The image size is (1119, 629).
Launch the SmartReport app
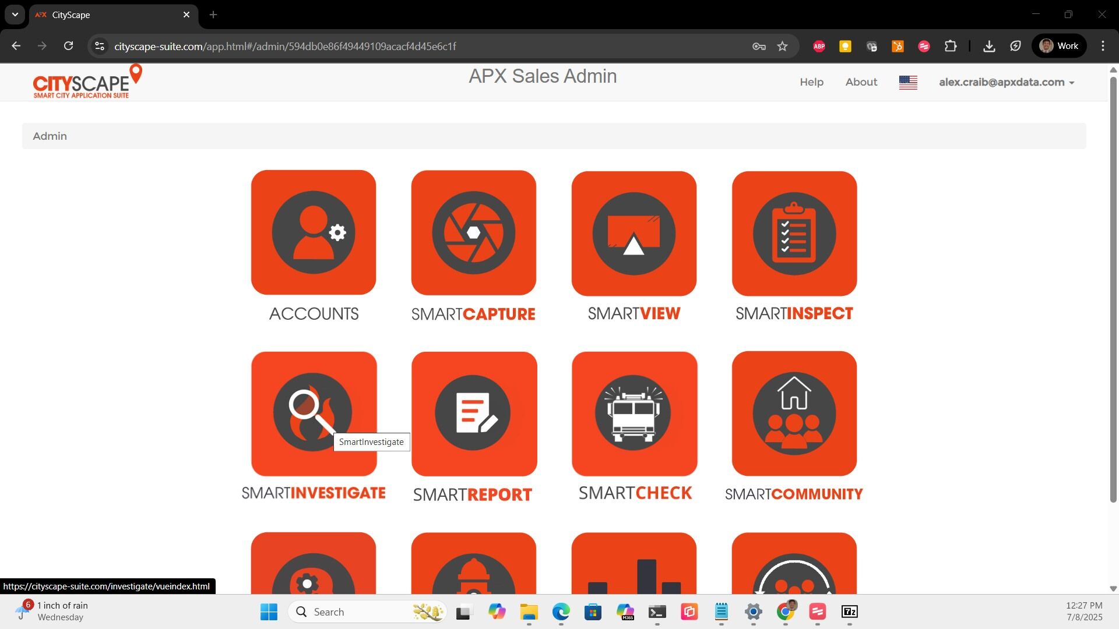point(473,414)
